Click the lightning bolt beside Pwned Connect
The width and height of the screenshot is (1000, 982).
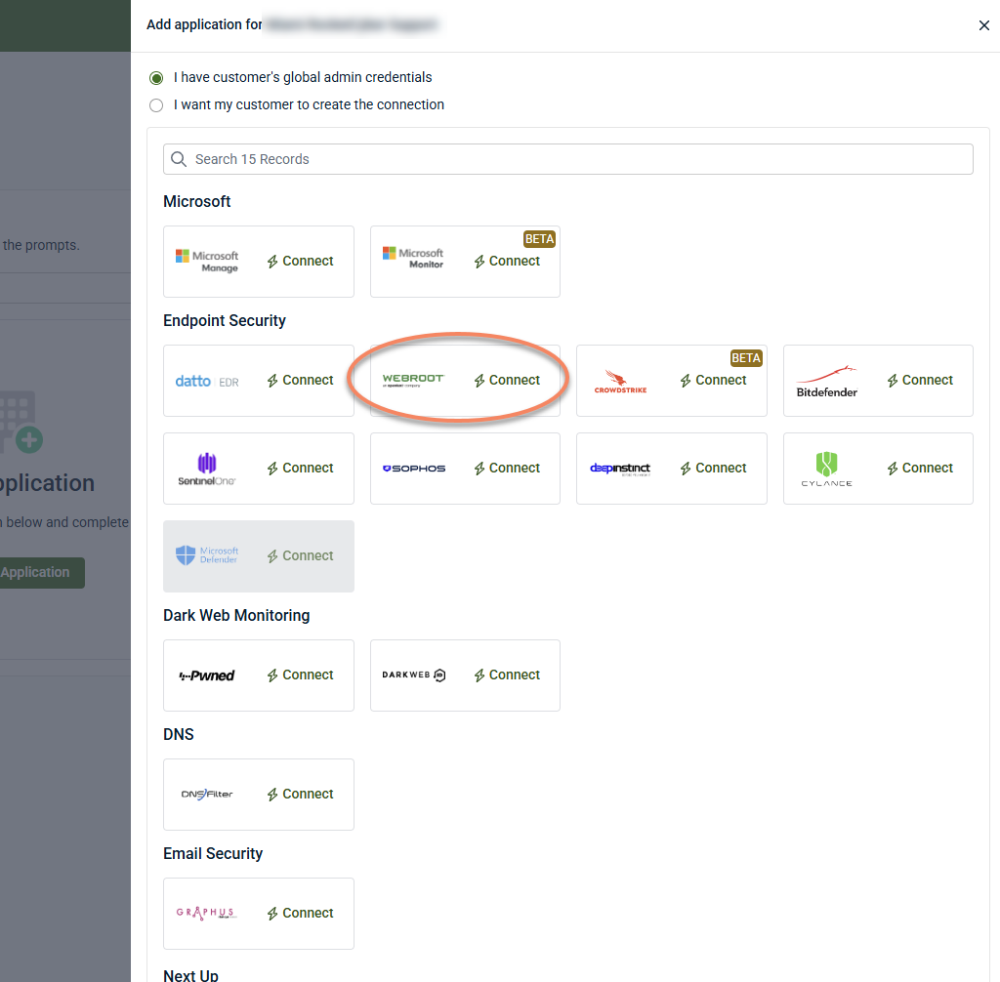(x=272, y=675)
